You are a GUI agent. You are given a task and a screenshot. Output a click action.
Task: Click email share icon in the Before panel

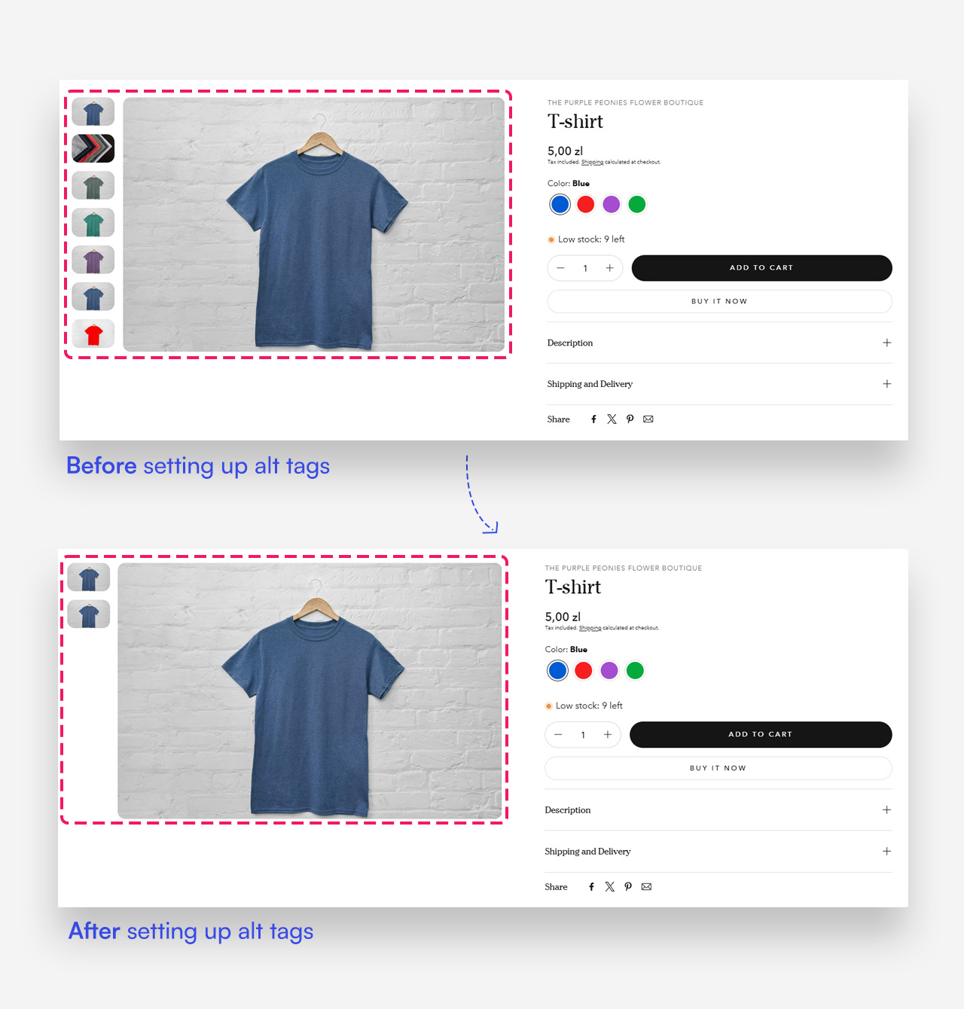pyautogui.click(x=648, y=419)
